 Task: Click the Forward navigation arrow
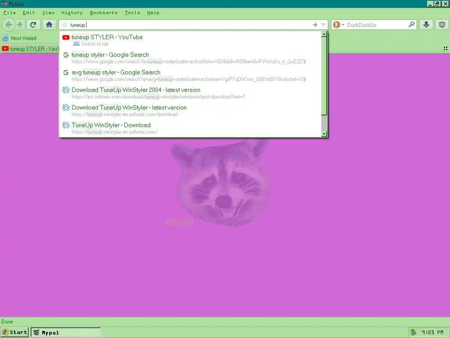(19, 25)
